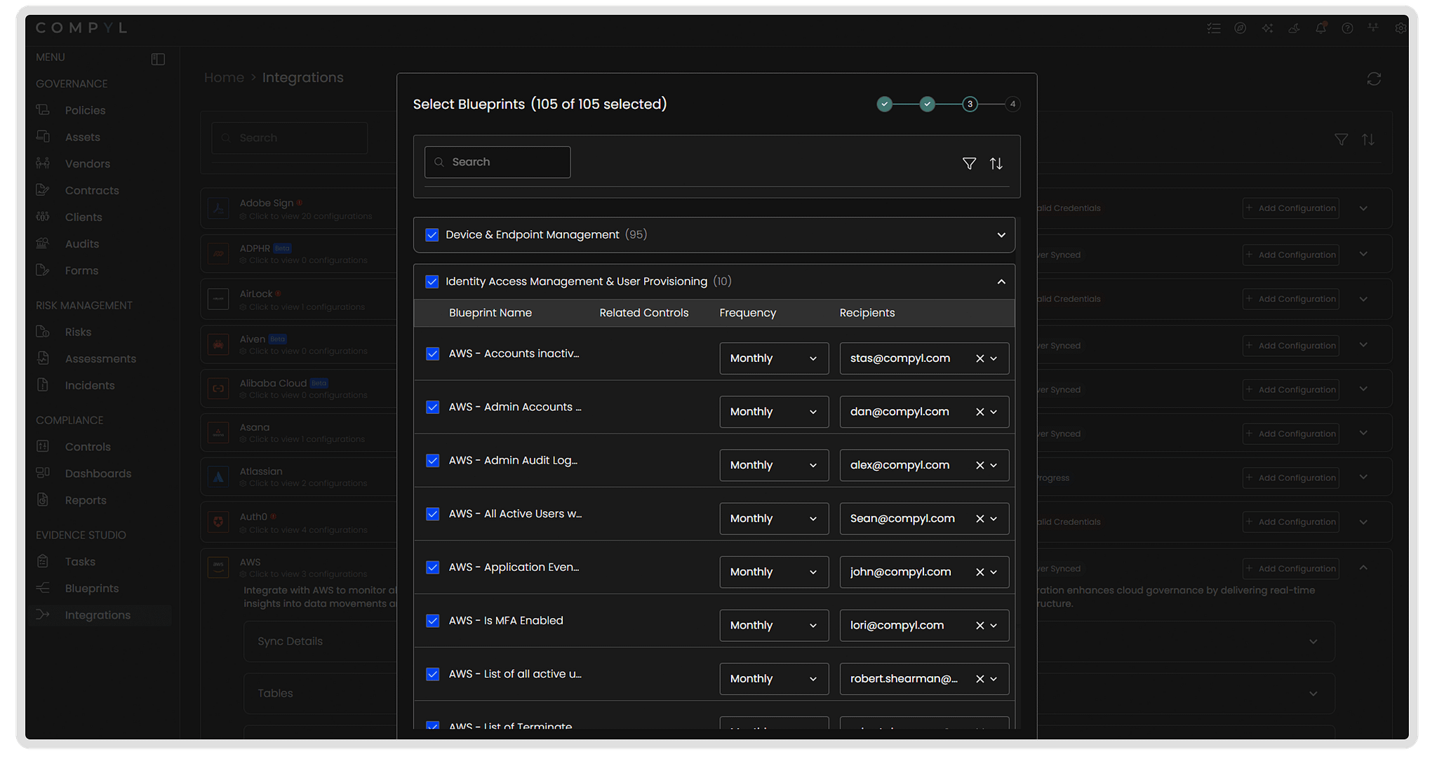Open Frequency dropdown for AWS - Admin Audit Log
Viewport: 1437px width, 759px height.
(774, 465)
